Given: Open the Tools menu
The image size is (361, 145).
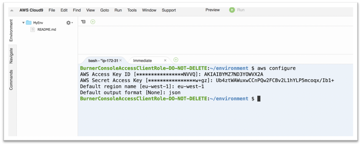Looking at the screenshot, I should point(132,10).
